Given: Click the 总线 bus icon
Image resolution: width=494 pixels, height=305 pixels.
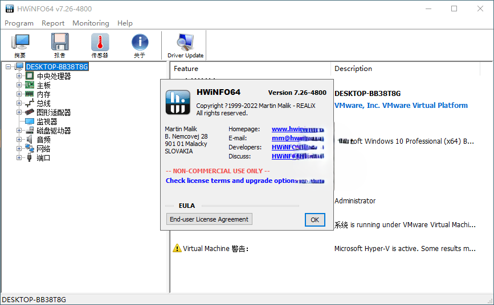Looking at the screenshot, I should tap(30, 103).
